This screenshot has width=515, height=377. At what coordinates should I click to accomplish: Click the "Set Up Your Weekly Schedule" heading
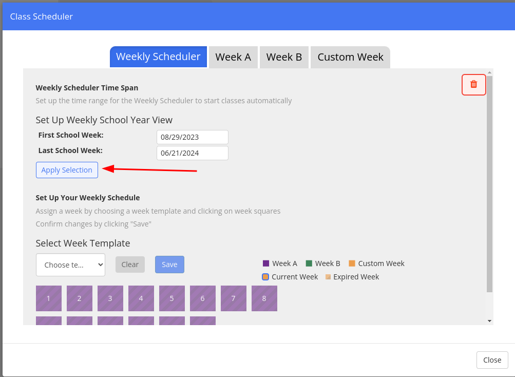pos(88,198)
